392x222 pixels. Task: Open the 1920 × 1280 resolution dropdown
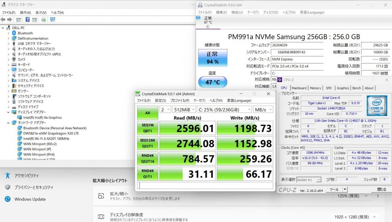[x=355, y=217]
